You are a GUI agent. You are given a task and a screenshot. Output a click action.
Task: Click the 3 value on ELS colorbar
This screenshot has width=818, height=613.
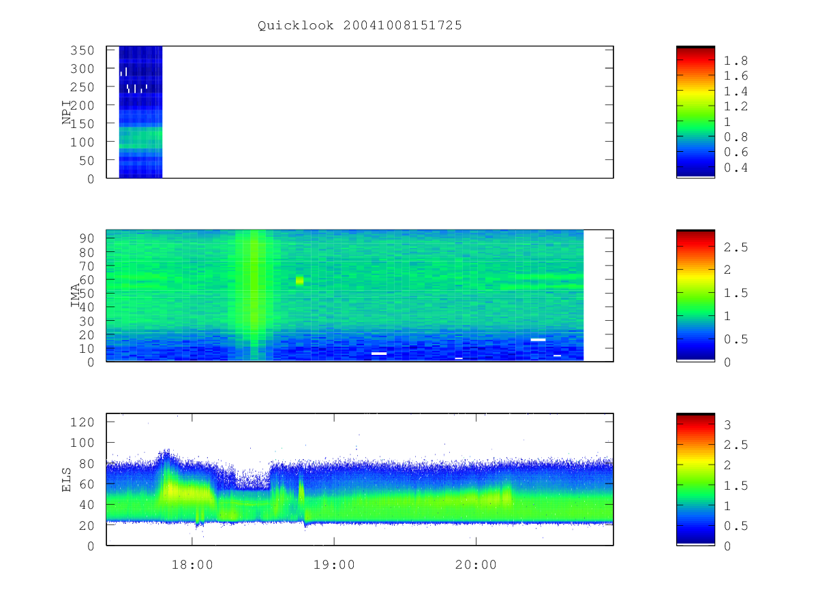[727, 424]
